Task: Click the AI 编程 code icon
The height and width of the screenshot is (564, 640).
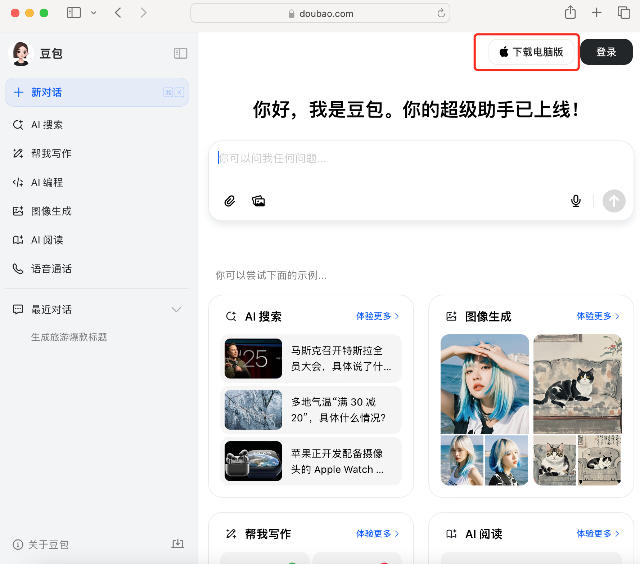Action: point(18,182)
